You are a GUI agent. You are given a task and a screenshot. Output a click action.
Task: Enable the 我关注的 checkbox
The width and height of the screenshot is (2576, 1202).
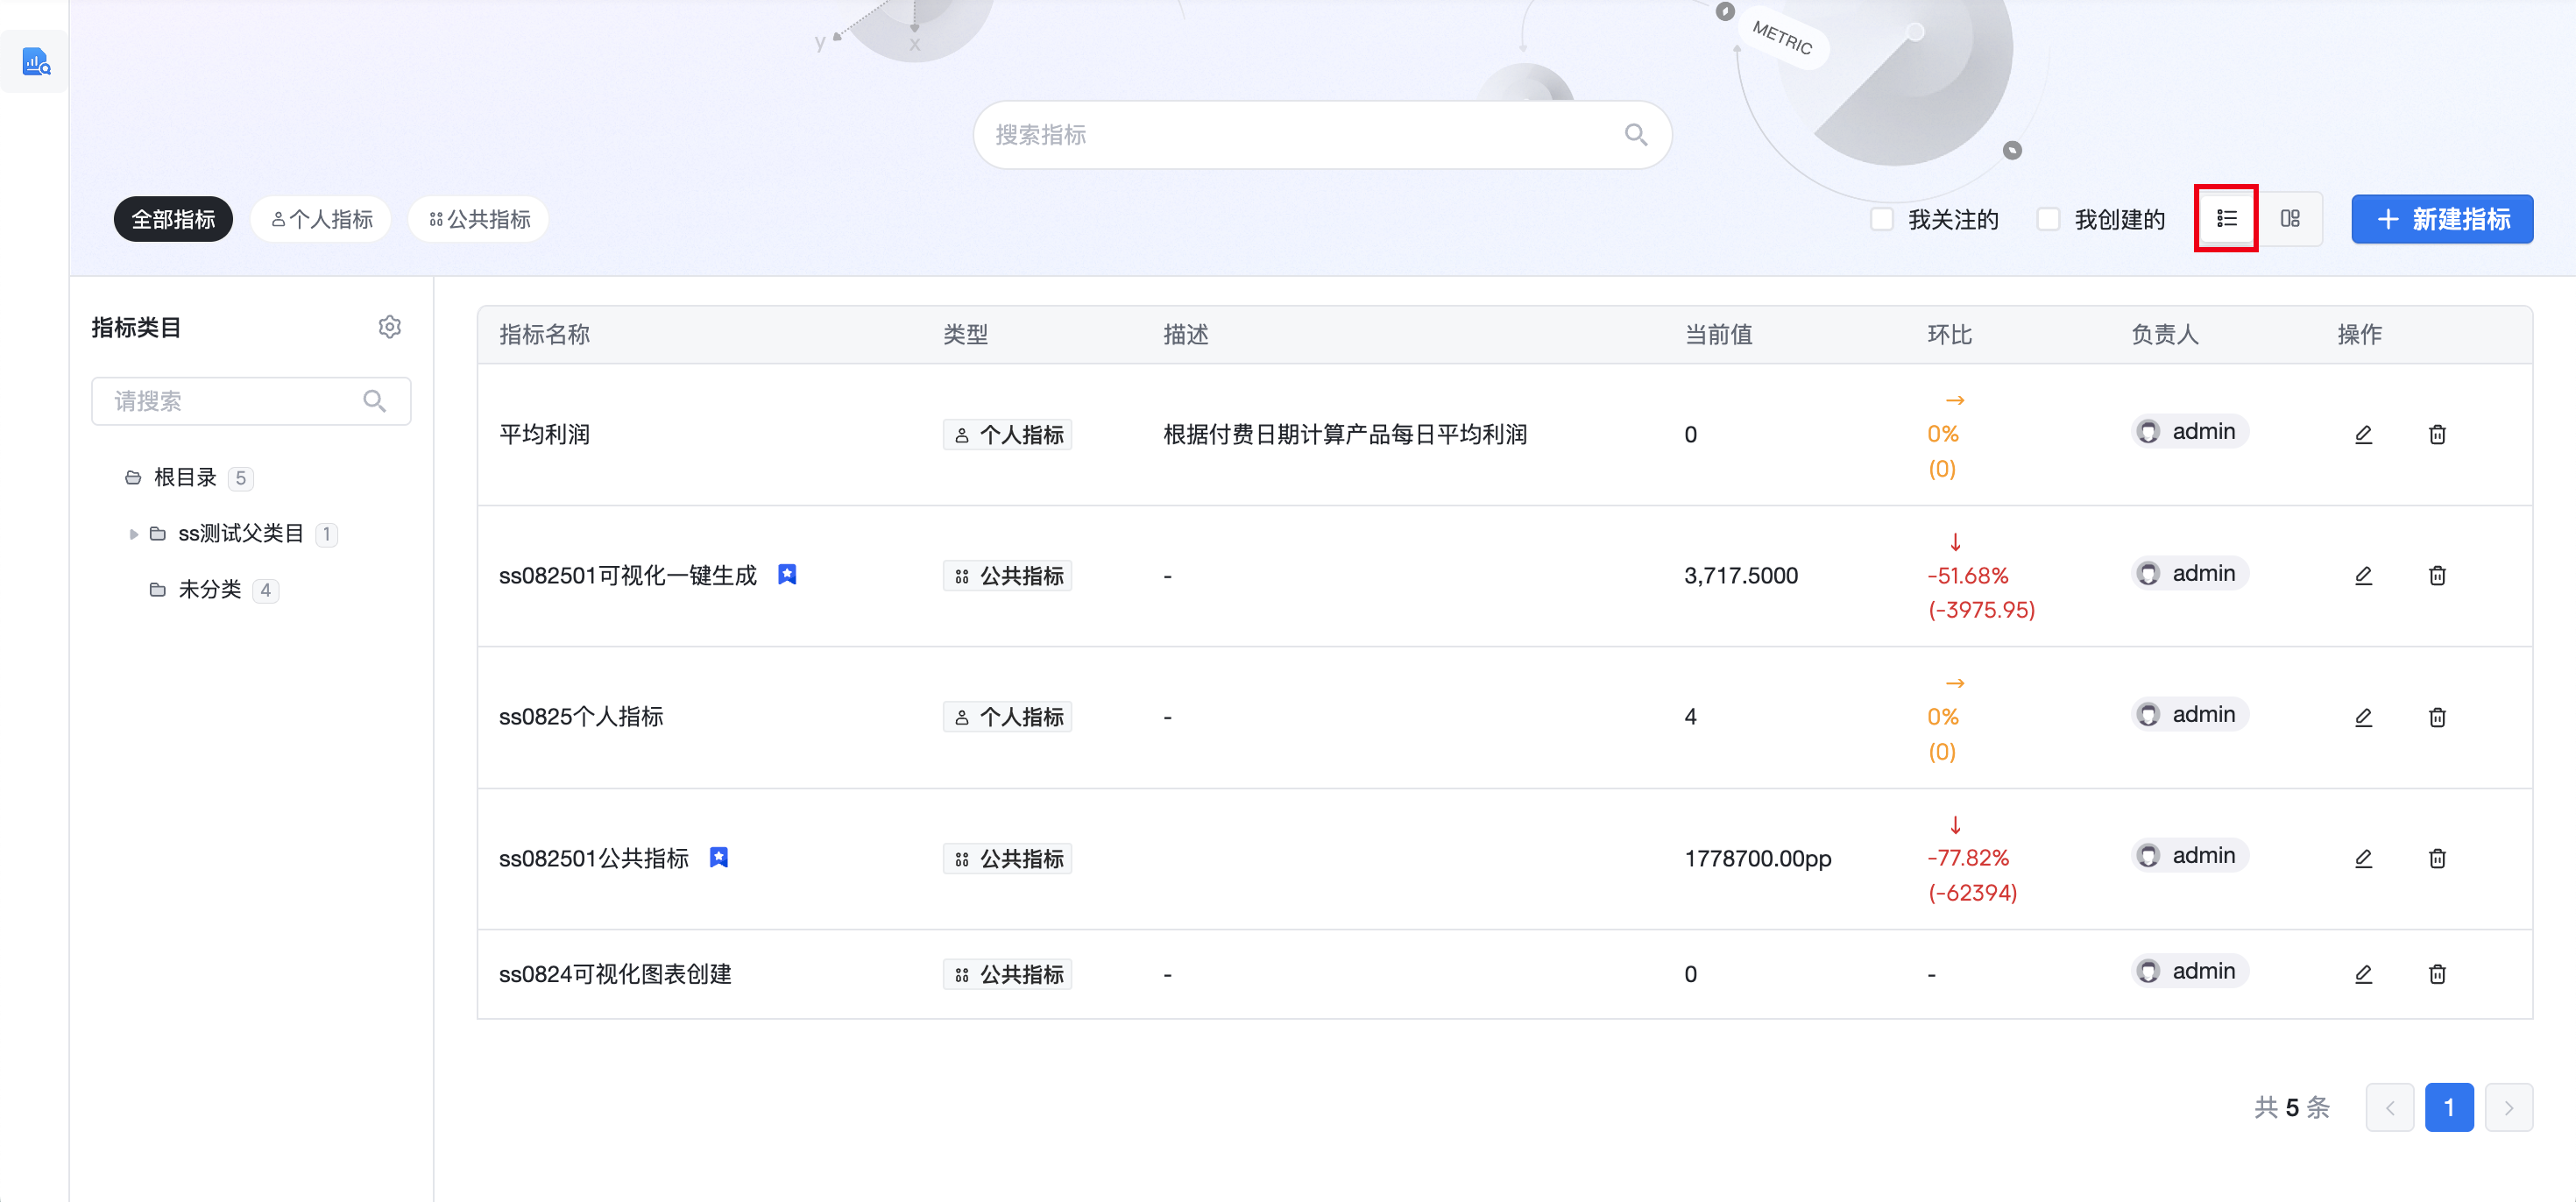[x=1882, y=219]
